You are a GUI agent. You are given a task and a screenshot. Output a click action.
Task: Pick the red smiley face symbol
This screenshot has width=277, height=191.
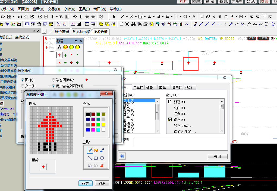pos(65,47)
